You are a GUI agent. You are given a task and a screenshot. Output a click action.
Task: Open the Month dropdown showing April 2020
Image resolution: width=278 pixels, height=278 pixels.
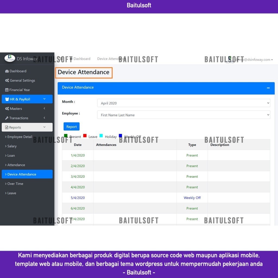[184, 103]
